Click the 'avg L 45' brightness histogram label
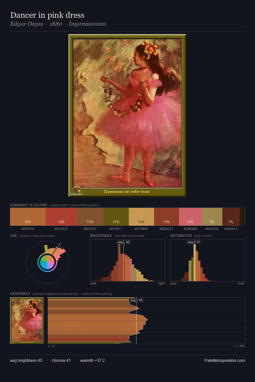Image resolution: width=255 pixels, height=382 pixels. tap(124, 242)
